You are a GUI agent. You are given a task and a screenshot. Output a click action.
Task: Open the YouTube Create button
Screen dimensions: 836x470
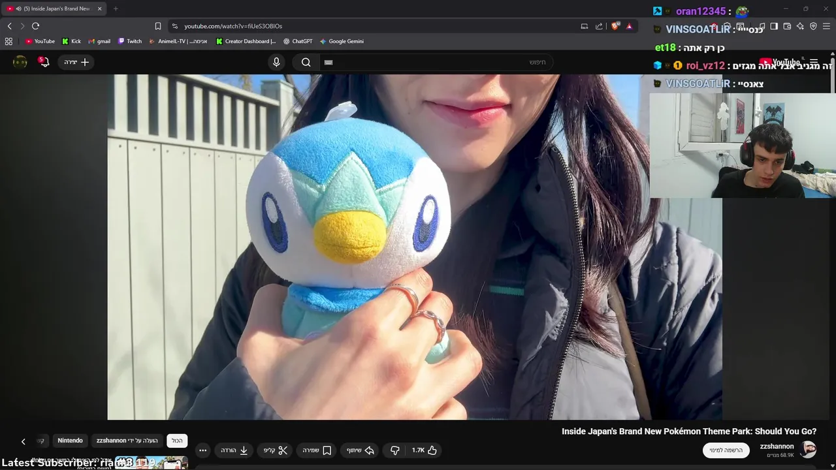click(x=76, y=62)
